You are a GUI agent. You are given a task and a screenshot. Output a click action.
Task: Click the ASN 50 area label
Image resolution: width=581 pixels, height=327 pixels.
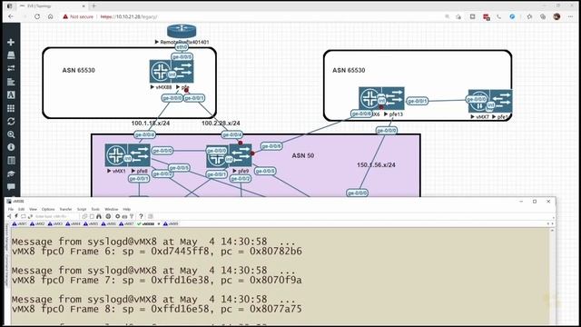click(x=302, y=155)
